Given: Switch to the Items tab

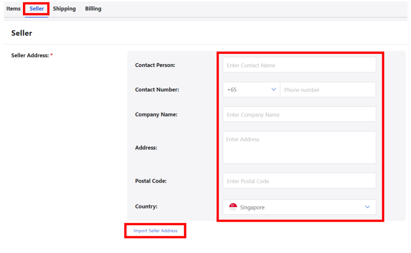Looking at the screenshot, I should [x=13, y=9].
